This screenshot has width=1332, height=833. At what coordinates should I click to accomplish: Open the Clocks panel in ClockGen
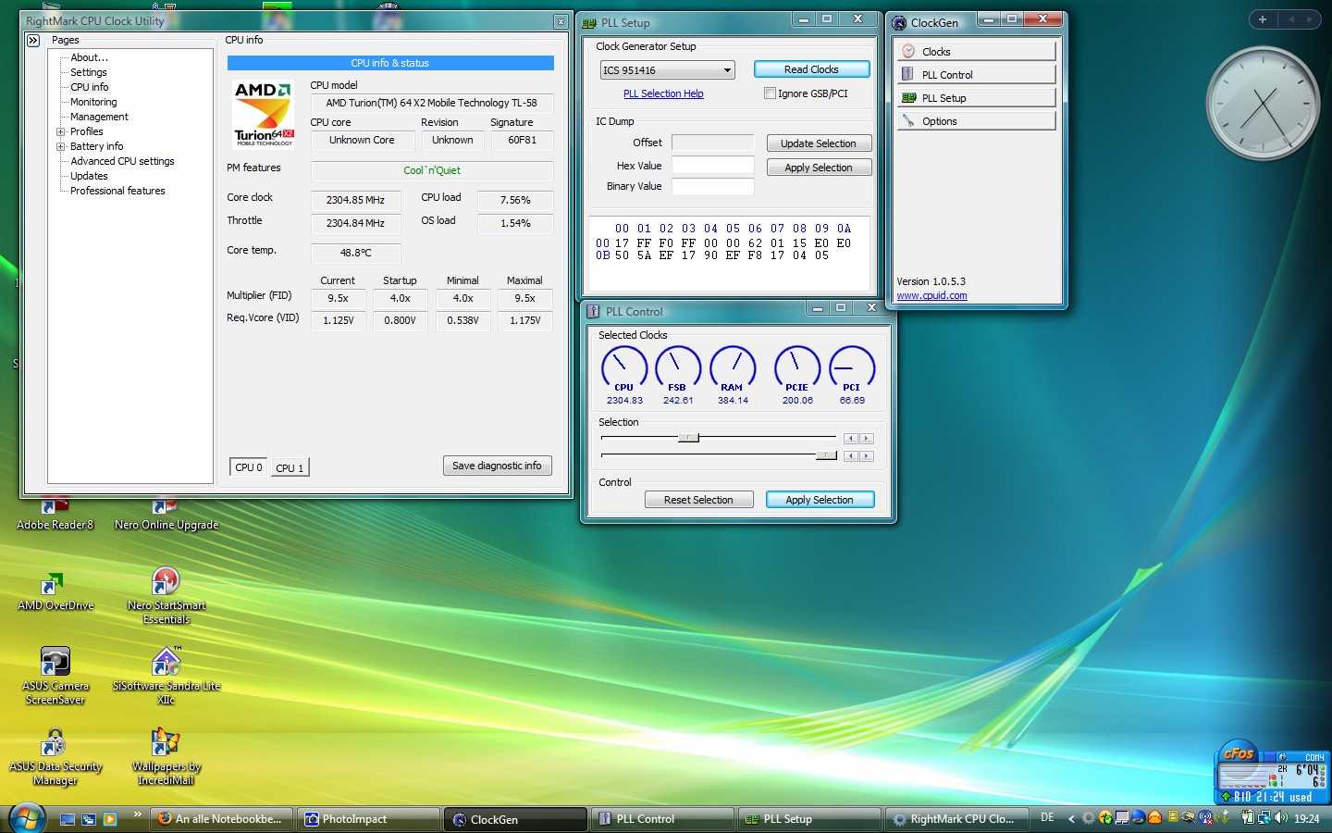click(976, 51)
